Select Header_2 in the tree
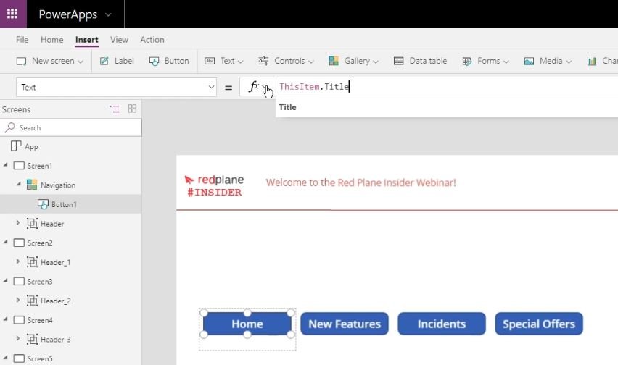 coord(56,301)
